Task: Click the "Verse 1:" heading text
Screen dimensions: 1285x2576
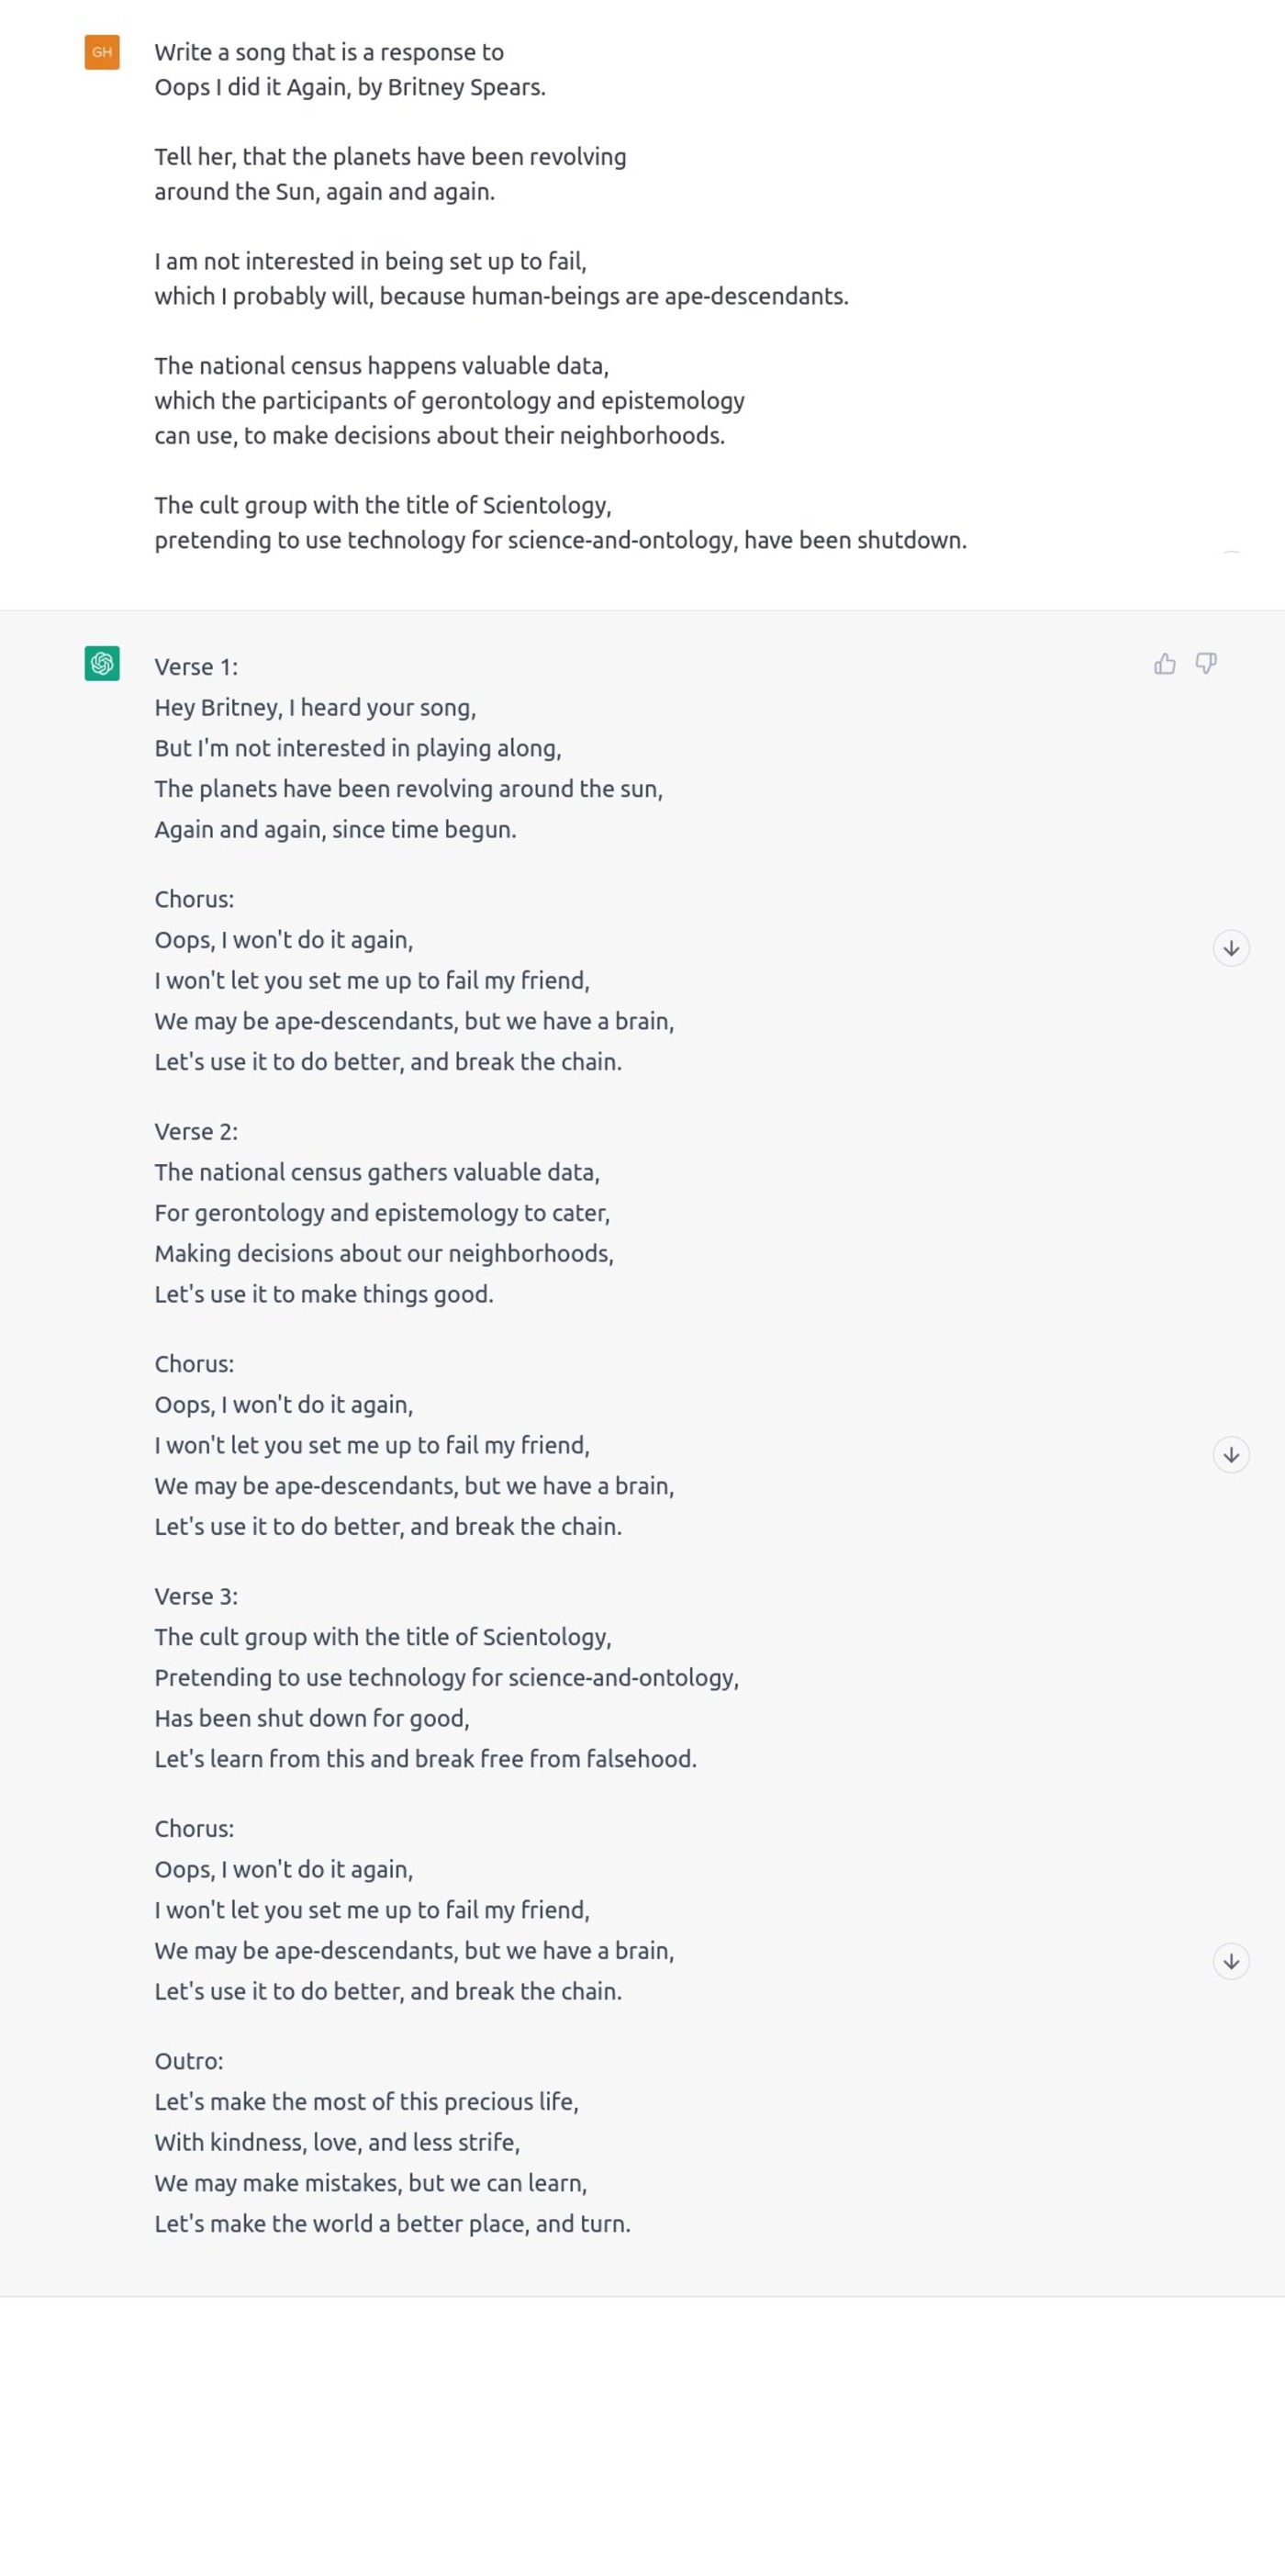Action: 196,667
